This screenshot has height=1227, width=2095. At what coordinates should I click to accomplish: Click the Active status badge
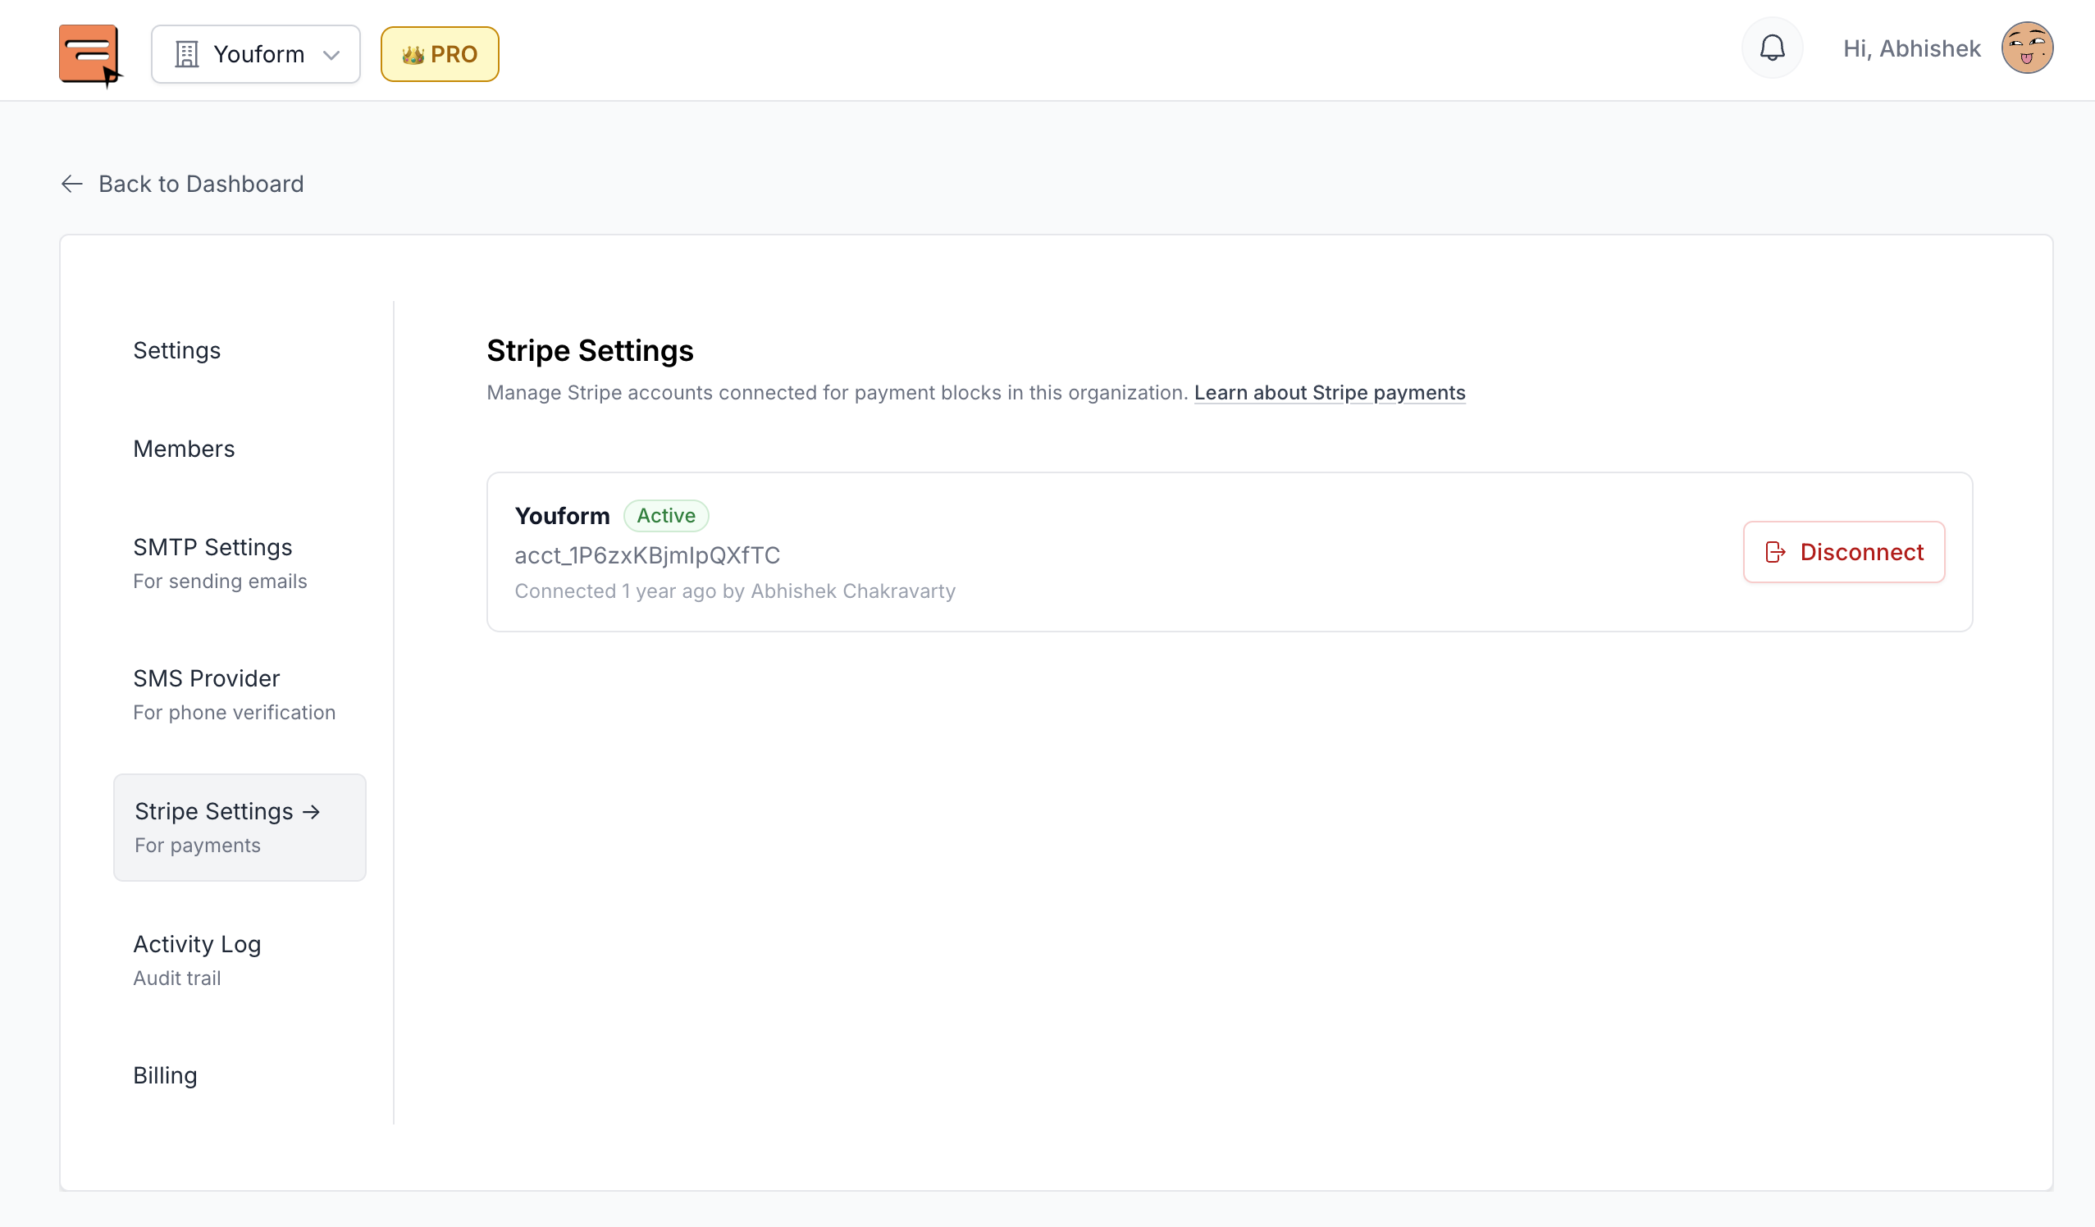pos(666,515)
